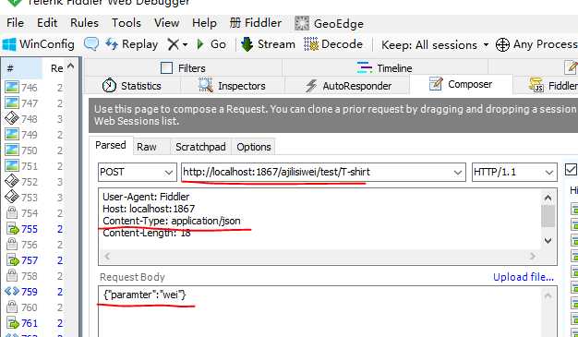The width and height of the screenshot is (578, 337).
Task: Click the Upload file... link
Action: (524, 277)
